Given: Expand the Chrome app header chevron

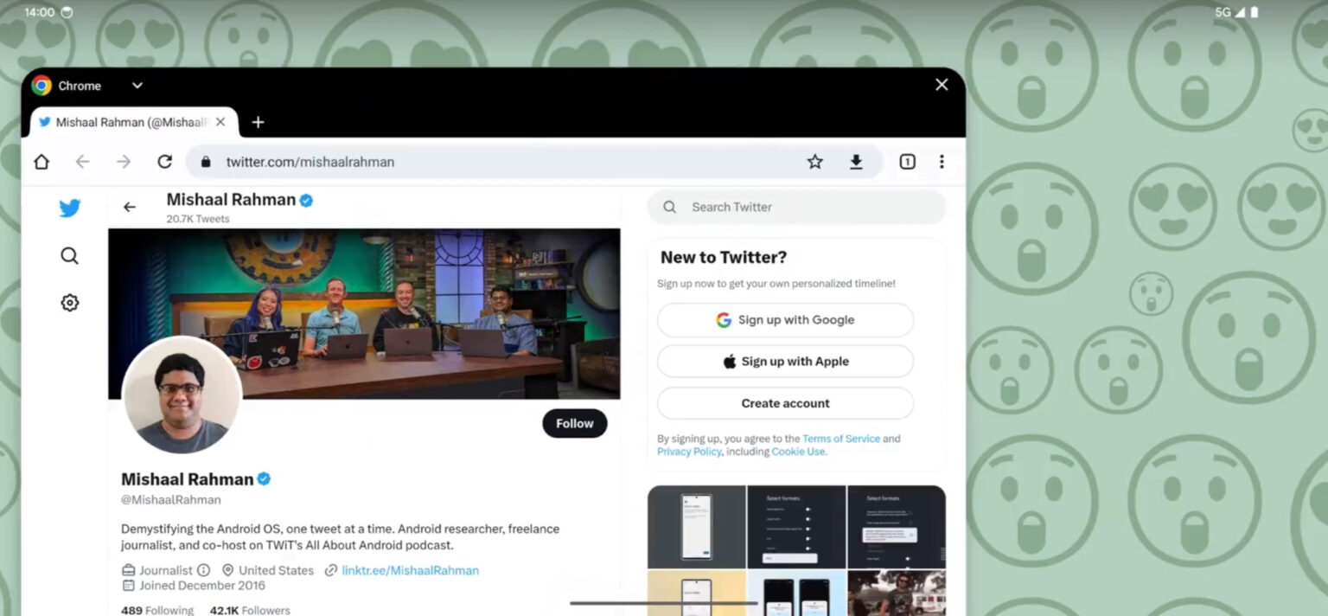Looking at the screenshot, I should [137, 85].
